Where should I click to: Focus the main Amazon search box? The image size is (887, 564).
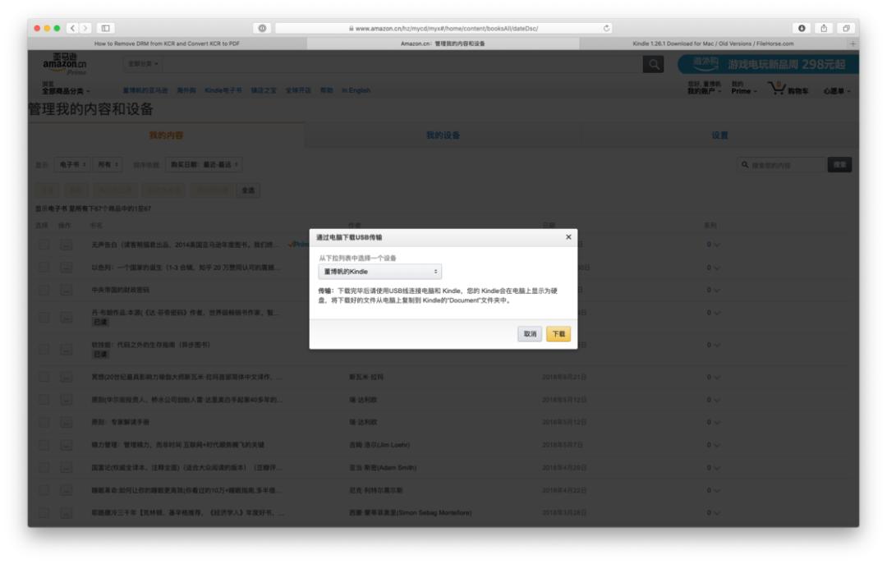(402, 65)
